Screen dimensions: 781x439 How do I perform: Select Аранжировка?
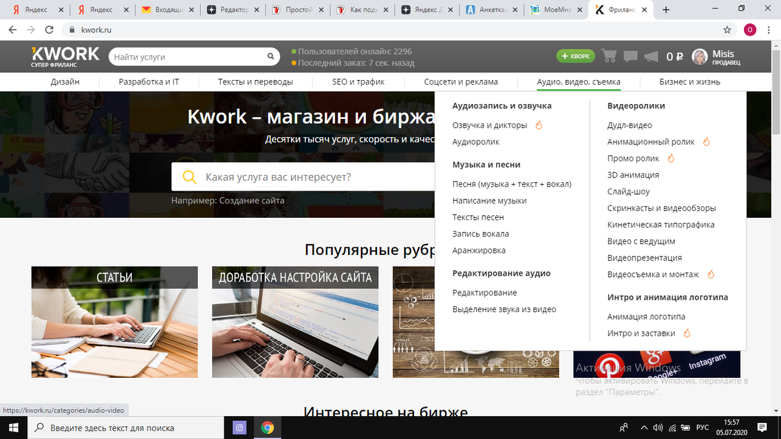coord(478,250)
